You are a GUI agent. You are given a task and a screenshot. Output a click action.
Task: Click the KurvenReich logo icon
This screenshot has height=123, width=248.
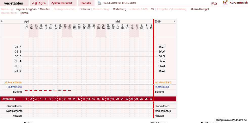(225, 3)
